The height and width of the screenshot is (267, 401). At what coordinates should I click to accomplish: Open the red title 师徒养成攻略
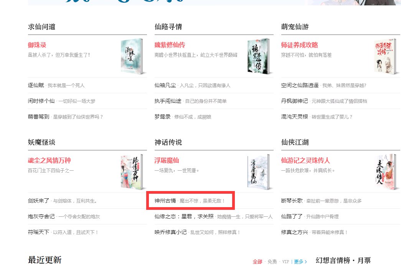pyautogui.click(x=299, y=45)
